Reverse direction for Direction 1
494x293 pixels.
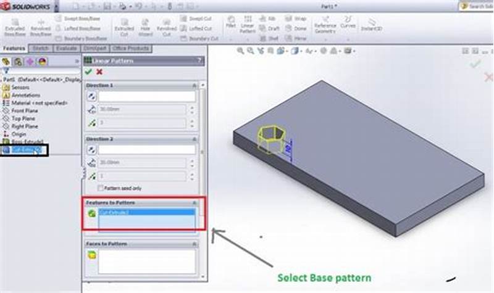91,96
